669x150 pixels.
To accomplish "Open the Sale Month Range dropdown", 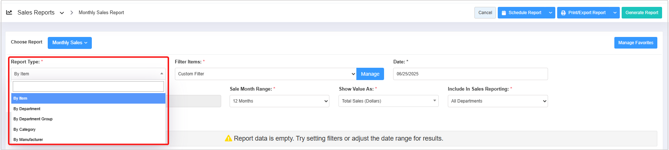I will click(279, 101).
